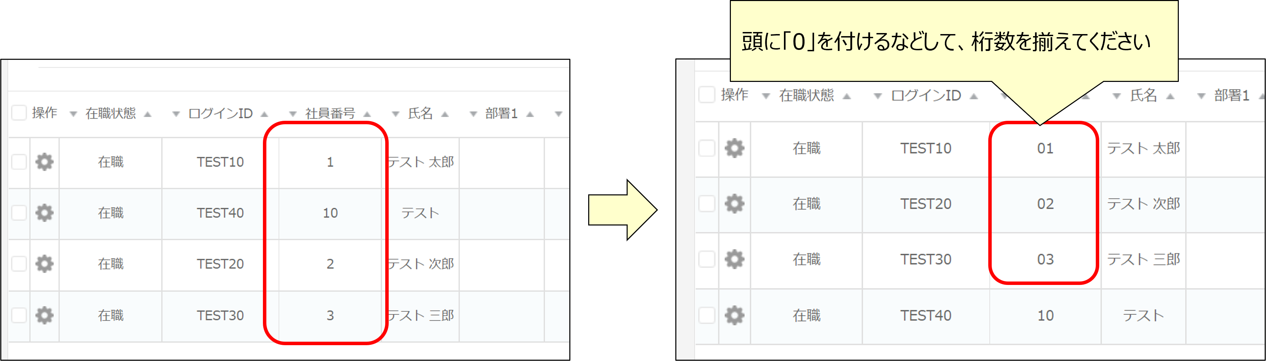This screenshot has height=361, width=1266.
Task: Sort descending by 社員番号 in left table
Action: pos(293,115)
